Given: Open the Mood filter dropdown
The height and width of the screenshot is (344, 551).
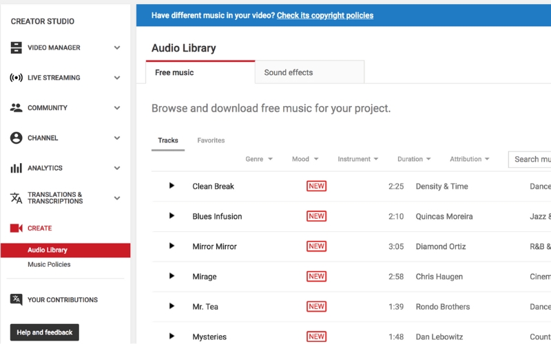Looking at the screenshot, I should pyautogui.click(x=305, y=159).
